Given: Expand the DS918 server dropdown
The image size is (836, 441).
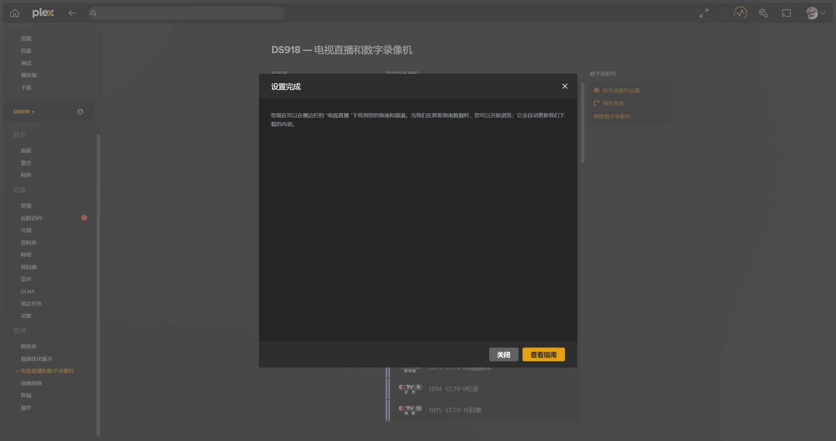Looking at the screenshot, I should click(24, 112).
